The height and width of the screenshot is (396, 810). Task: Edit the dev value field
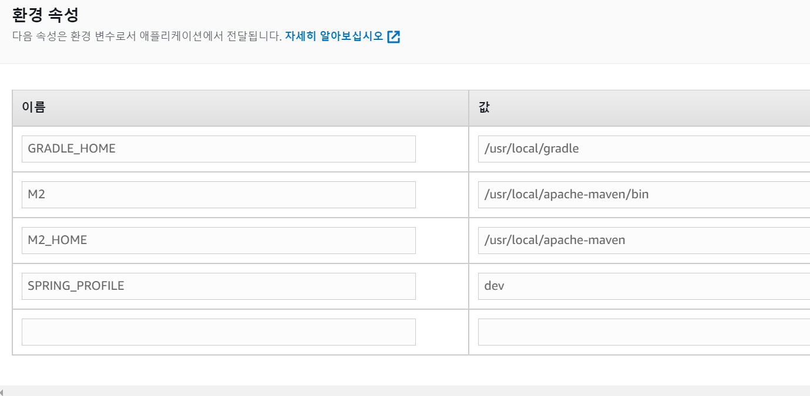click(x=644, y=286)
